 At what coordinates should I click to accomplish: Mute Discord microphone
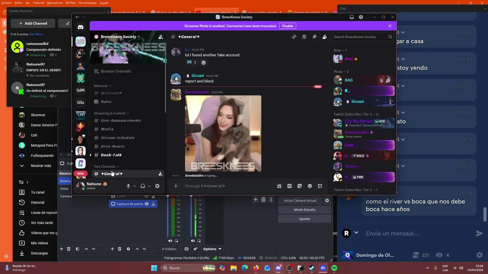[x=128, y=186]
